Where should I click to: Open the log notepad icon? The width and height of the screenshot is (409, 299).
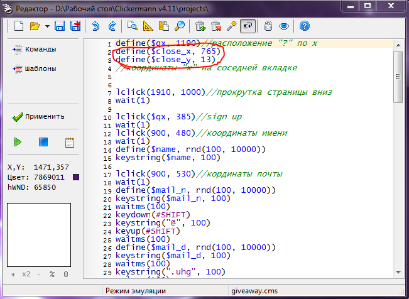[70, 143]
